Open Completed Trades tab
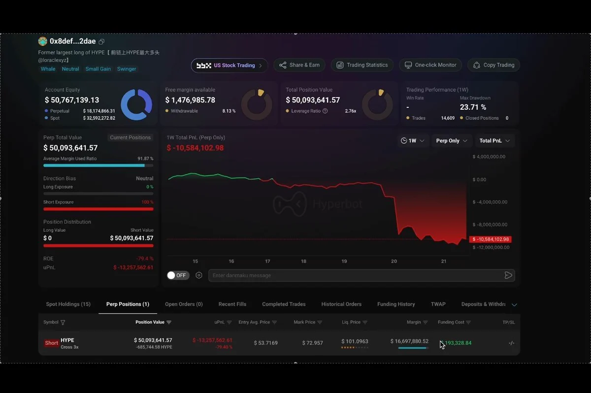The height and width of the screenshot is (393, 591). pos(284,304)
